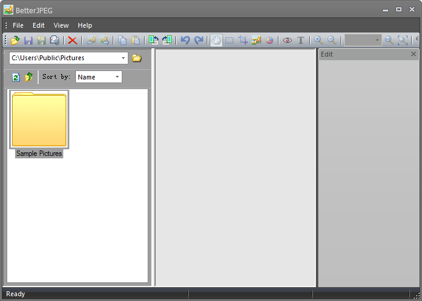Click the Edit panel title bar
Screen dimensions: 422x301
(x=368, y=54)
